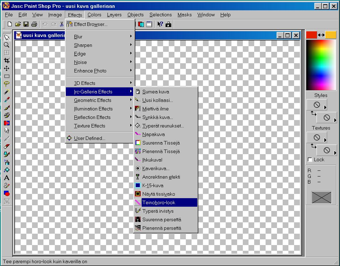Select the Arrow tool in tool palette
340x266 pixels.
tap(7, 37)
